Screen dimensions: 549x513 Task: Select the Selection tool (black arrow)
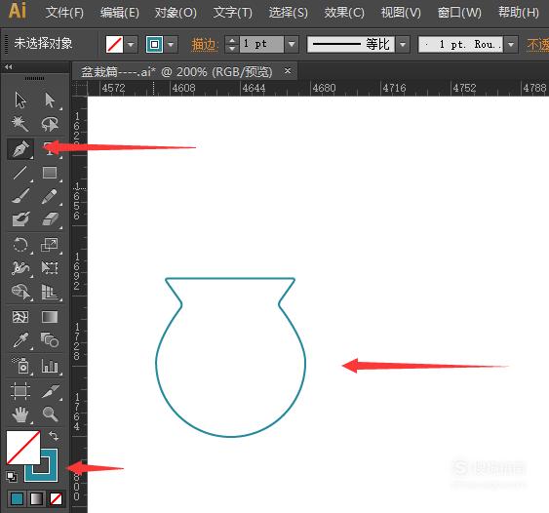coord(20,100)
